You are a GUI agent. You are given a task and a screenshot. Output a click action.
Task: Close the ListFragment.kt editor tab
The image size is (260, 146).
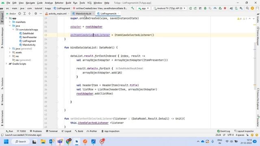point(119,14)
